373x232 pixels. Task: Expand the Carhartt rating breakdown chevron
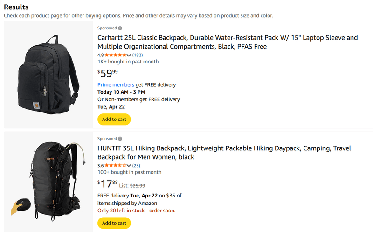pyautogui.click(x=129, y=55)
